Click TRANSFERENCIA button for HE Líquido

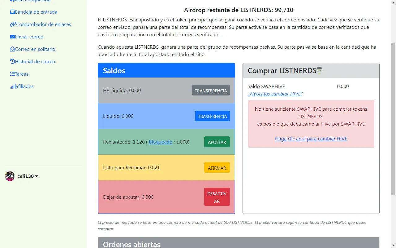pyautogui.click(x=211, y=91)
